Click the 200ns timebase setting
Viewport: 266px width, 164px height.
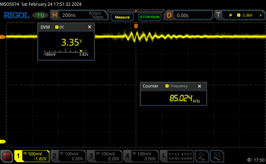[69, 15]
